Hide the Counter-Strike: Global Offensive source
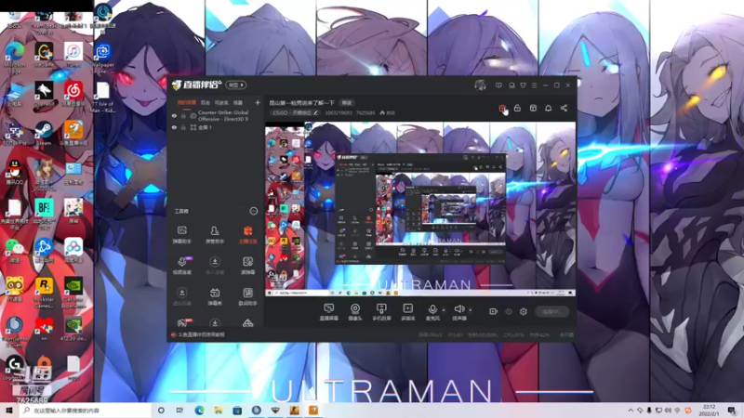The height and width of the screenshot is (418, 744). tap(174, 115)
